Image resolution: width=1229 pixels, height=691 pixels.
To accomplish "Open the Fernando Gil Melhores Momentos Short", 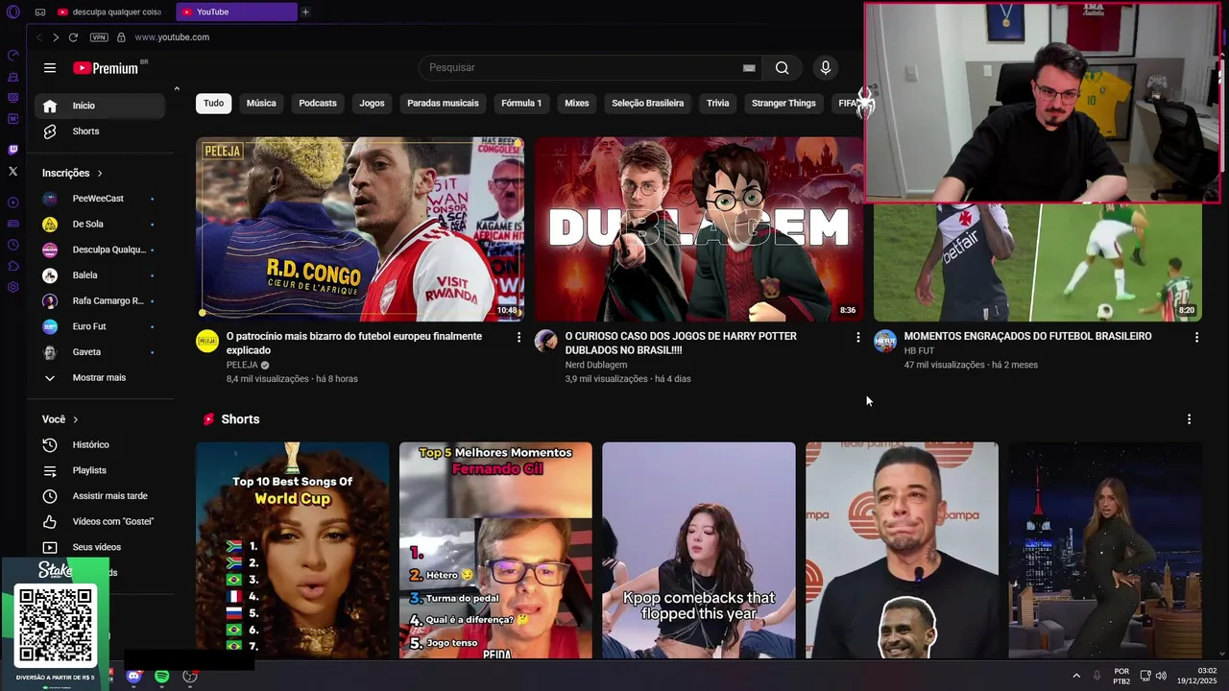I will [495, 551].
